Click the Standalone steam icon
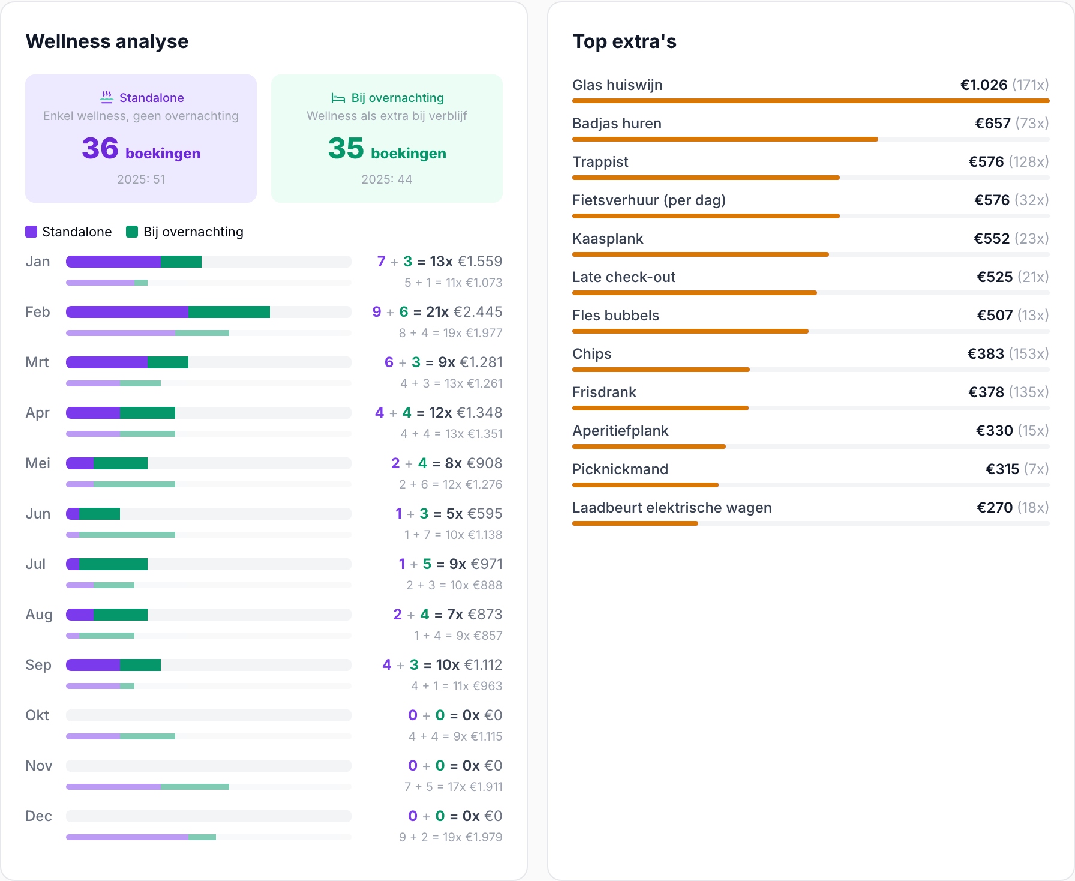The height and width of the screenshot is (881, 1075). click(x=107, y=97)
